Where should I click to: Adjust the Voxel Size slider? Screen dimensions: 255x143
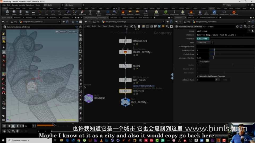click(x=232, y=39)
